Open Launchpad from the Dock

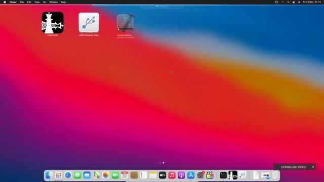[59, 175]
